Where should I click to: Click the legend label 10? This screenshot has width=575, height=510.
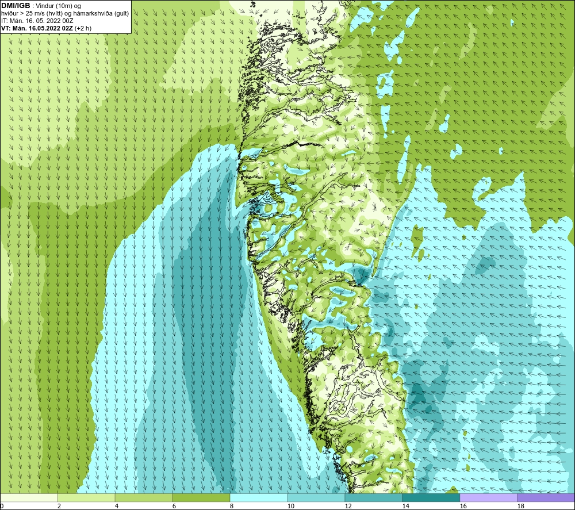290,507
